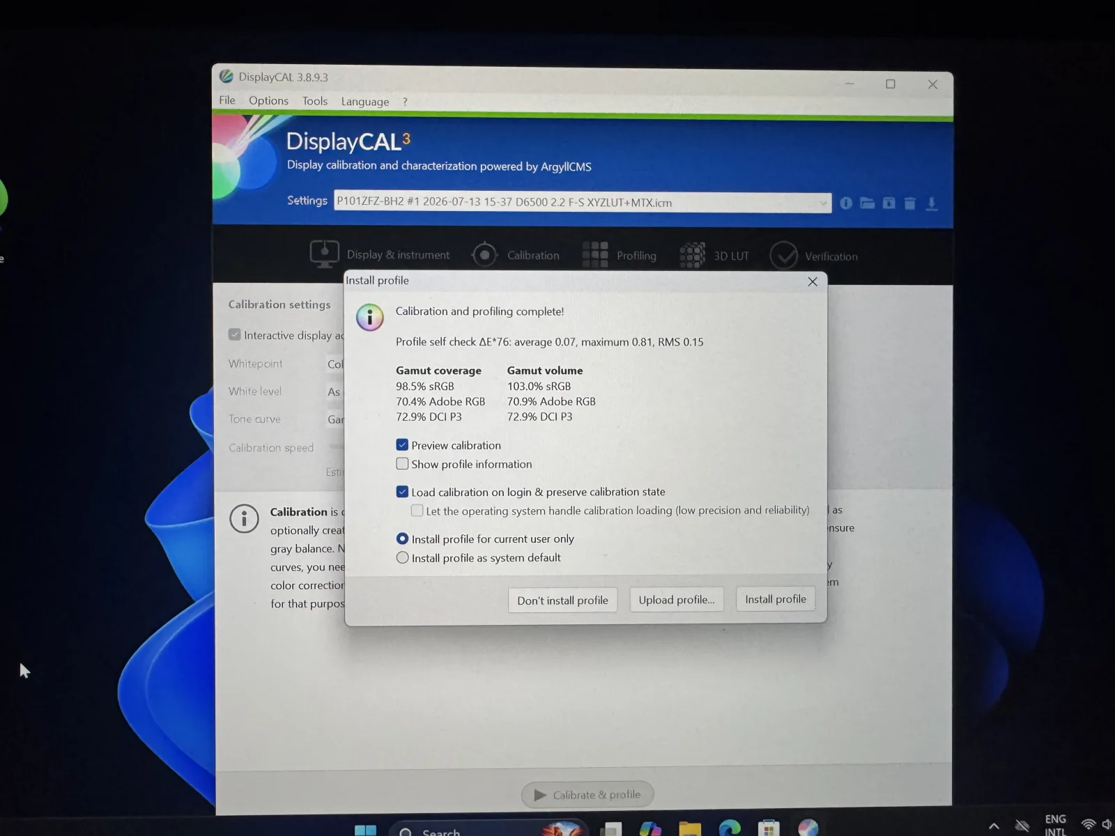Open the Windows Start menu
The width and height of the screenshot is (1115, 836).
tap(365, 829)
